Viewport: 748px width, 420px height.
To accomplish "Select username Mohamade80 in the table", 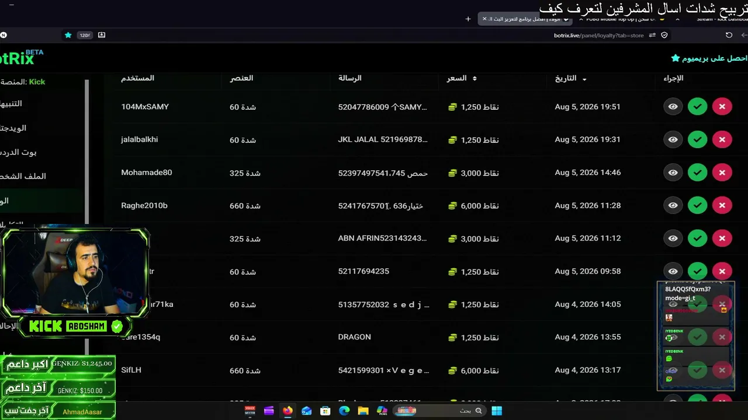I will click(x=147, y=173).
